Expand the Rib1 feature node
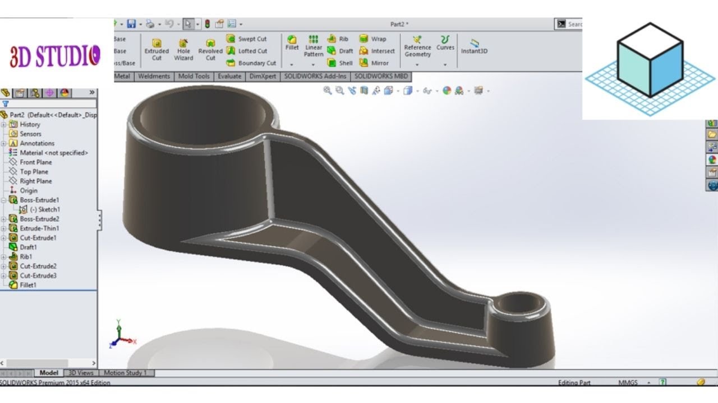Image resolution: width=718 pixels, height=403 pixels. click(3, 257)
